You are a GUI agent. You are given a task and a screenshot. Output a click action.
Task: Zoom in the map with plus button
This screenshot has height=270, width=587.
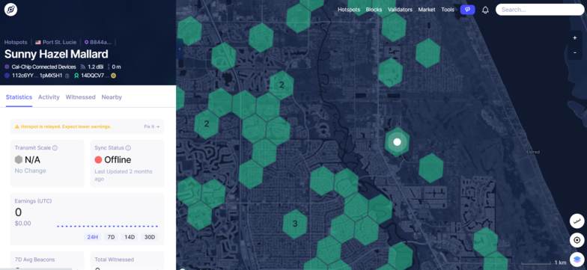pyautogui.click(x=575, y=37)
